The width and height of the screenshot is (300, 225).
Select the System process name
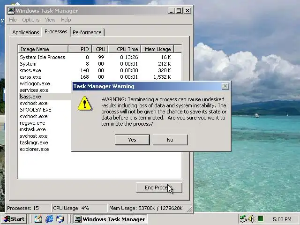coord(28,64)
